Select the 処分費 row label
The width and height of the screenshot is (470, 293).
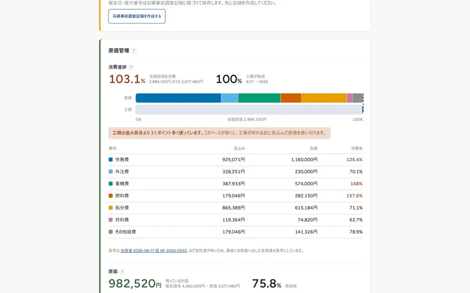point(122,208)
